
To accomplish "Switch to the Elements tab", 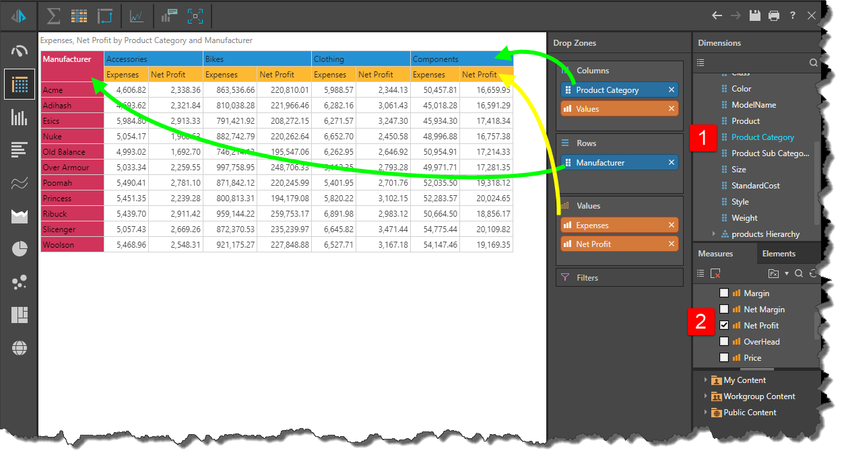I will pyautogui.click(x=778, y=254).
